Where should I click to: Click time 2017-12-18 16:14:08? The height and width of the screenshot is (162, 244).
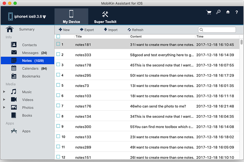point(215,127)
